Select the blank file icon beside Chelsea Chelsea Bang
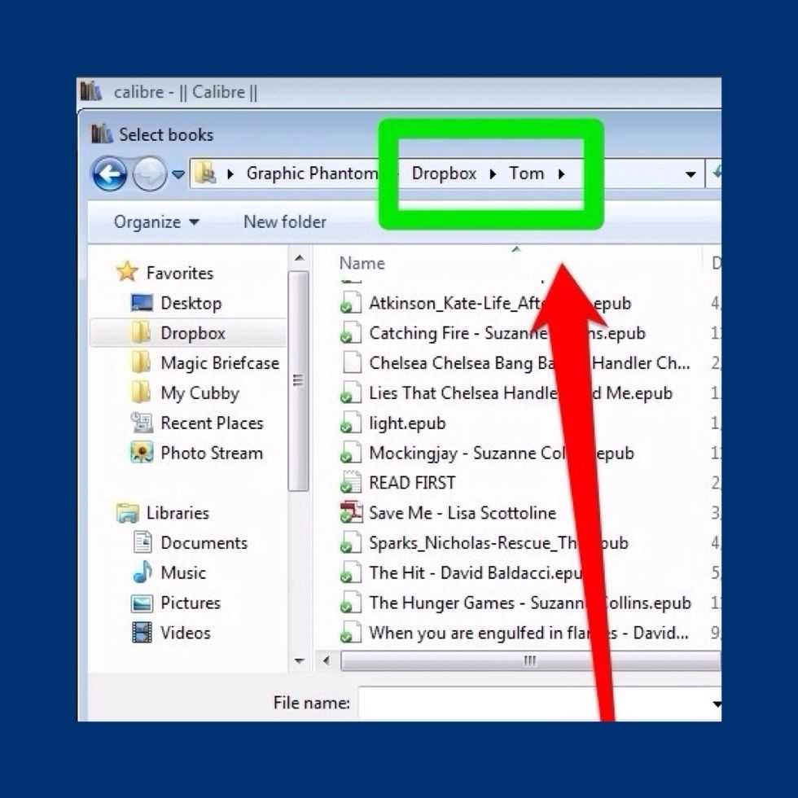This screenshot has height=798, width=798. coord(352,362)
